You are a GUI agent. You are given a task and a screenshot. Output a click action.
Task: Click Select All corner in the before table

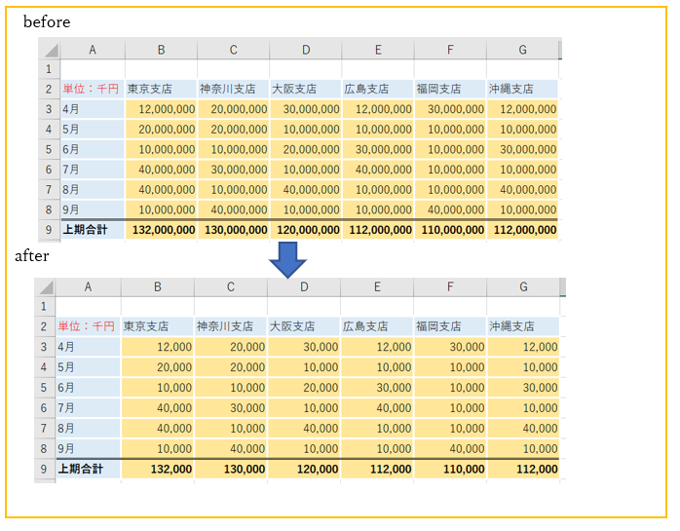point(49,50)
